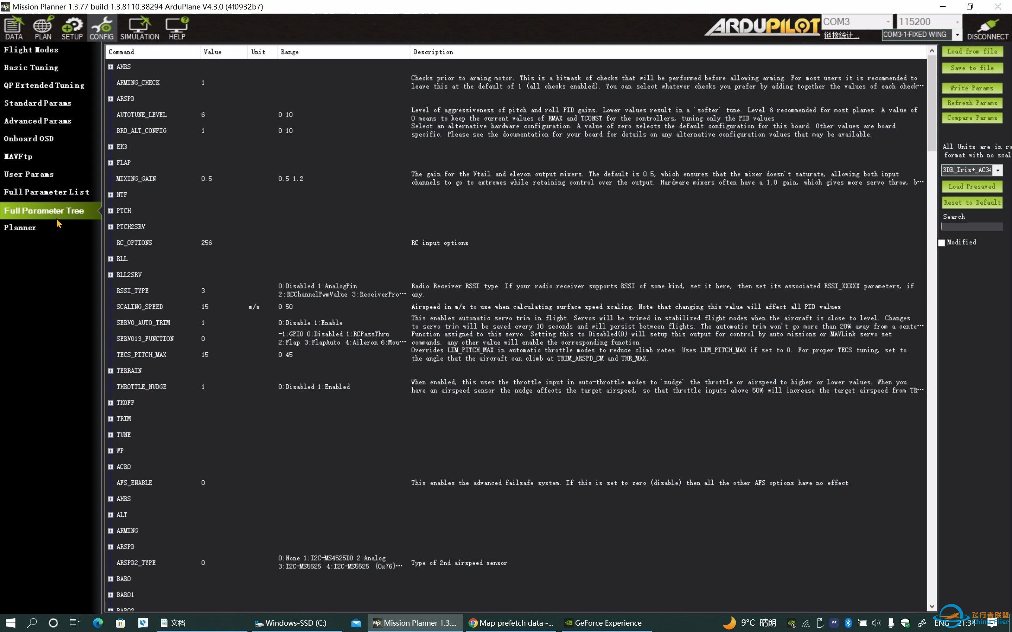This screenshot has height=632, width=1012.
Task: Click the Reset to Default button
Action: 972,203
